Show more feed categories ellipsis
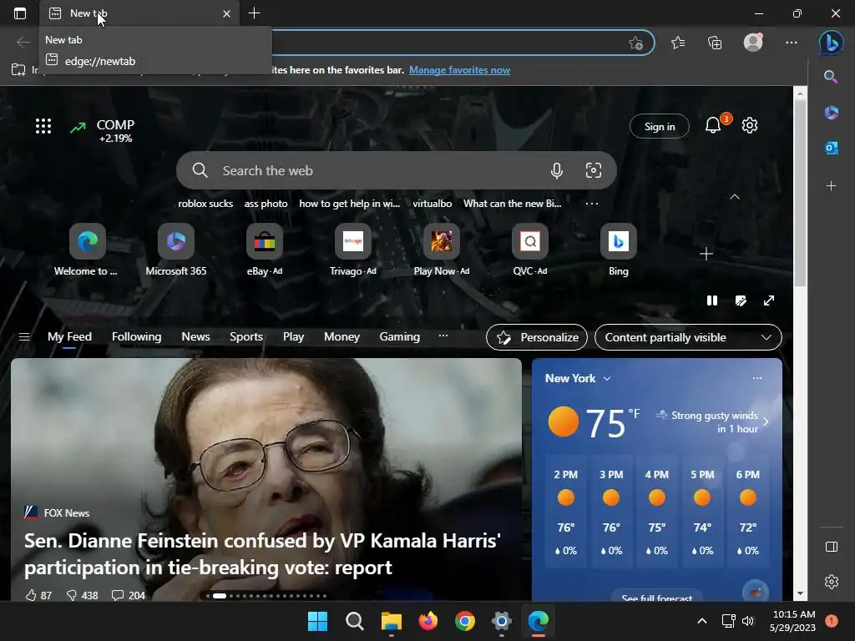The width and height of the screenshot is (855, 641). click(443, 336)
